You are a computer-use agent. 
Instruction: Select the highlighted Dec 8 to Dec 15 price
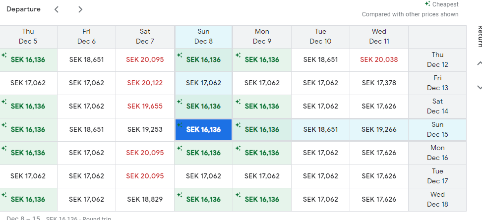[203, 129]
